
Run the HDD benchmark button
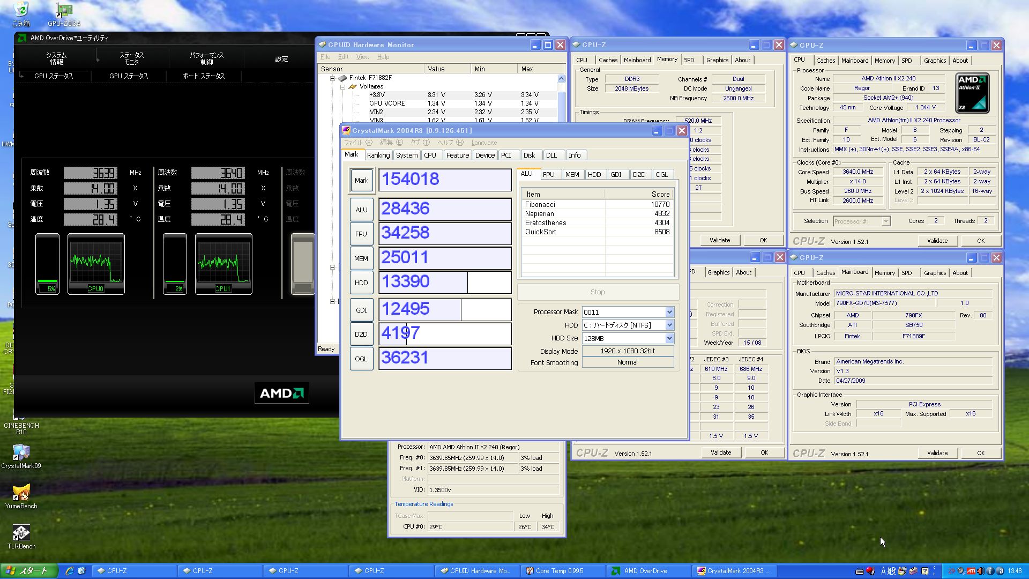point(361,283)
